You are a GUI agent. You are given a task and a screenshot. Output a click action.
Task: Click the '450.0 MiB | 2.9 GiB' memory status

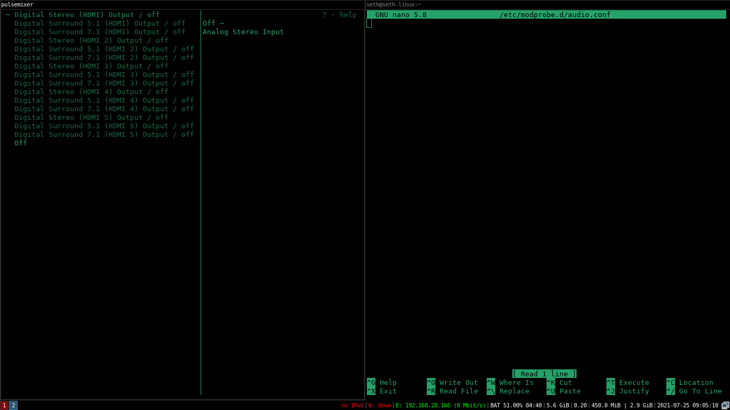(x=622, y=405)
